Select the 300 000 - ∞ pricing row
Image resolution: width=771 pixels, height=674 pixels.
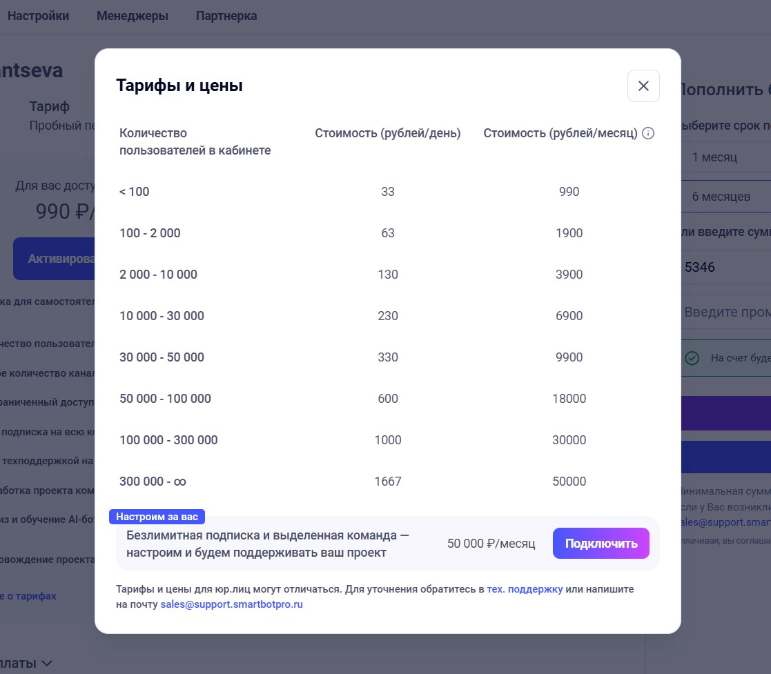(x=387, y=482)
